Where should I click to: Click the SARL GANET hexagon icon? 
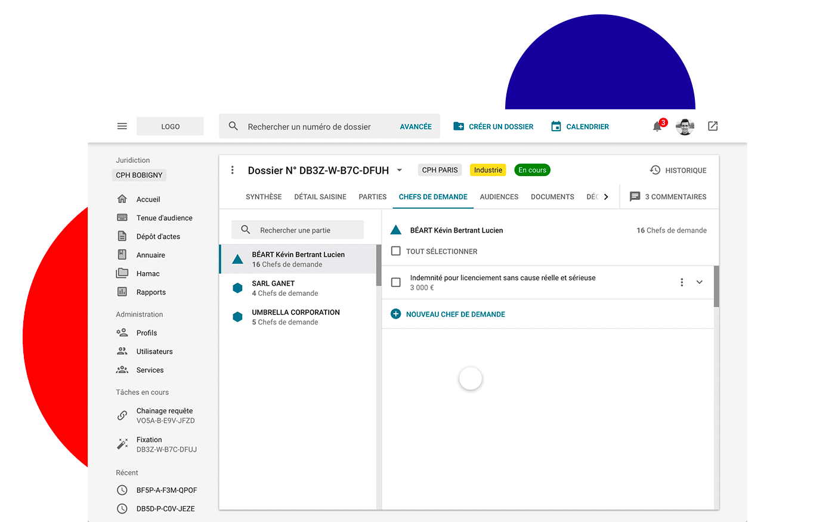pos(237,288)
